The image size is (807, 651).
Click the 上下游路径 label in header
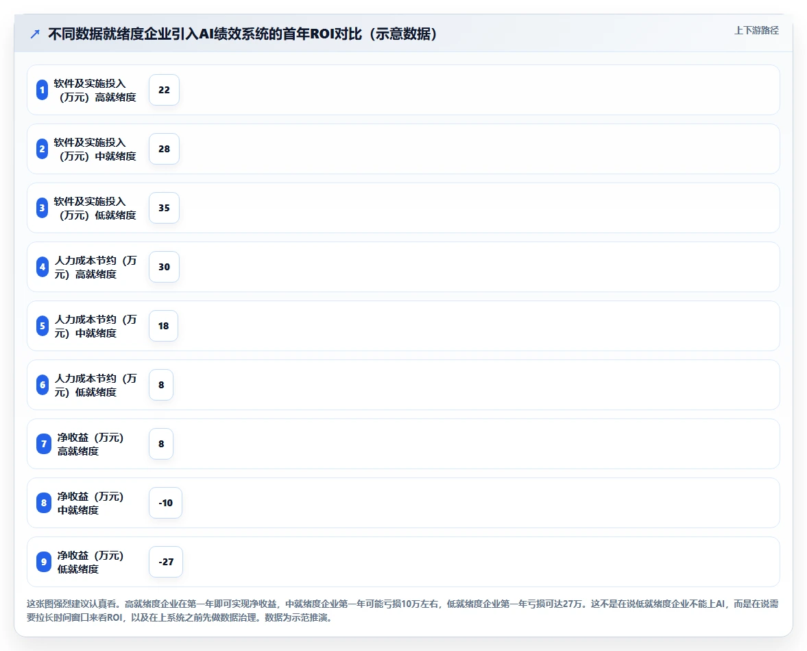pos(756,30)
